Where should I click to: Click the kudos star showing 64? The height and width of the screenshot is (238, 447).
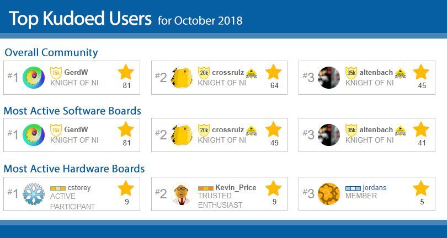coord(273,72)
